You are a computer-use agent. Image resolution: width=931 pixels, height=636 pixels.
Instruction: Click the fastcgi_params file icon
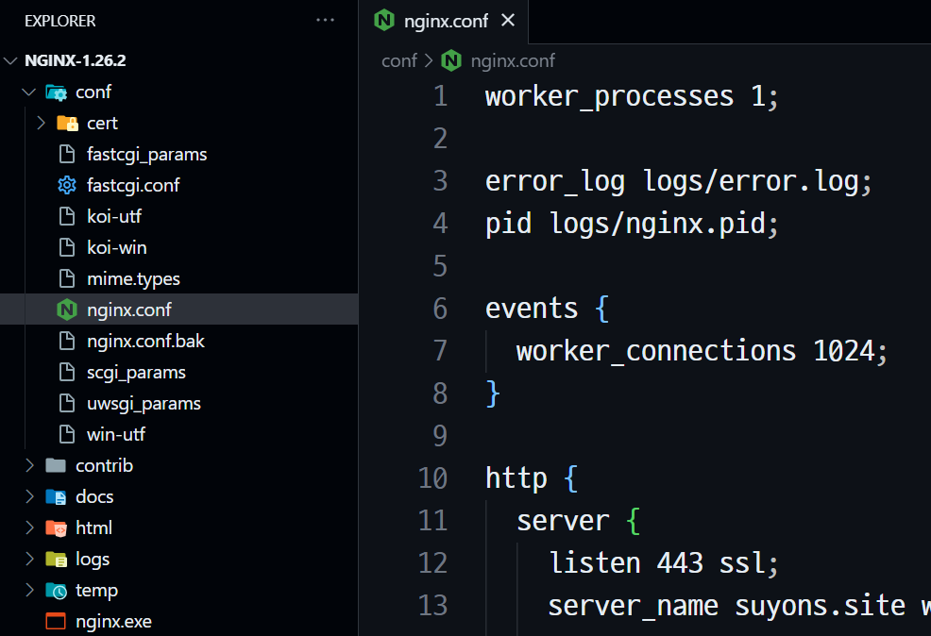67,154
